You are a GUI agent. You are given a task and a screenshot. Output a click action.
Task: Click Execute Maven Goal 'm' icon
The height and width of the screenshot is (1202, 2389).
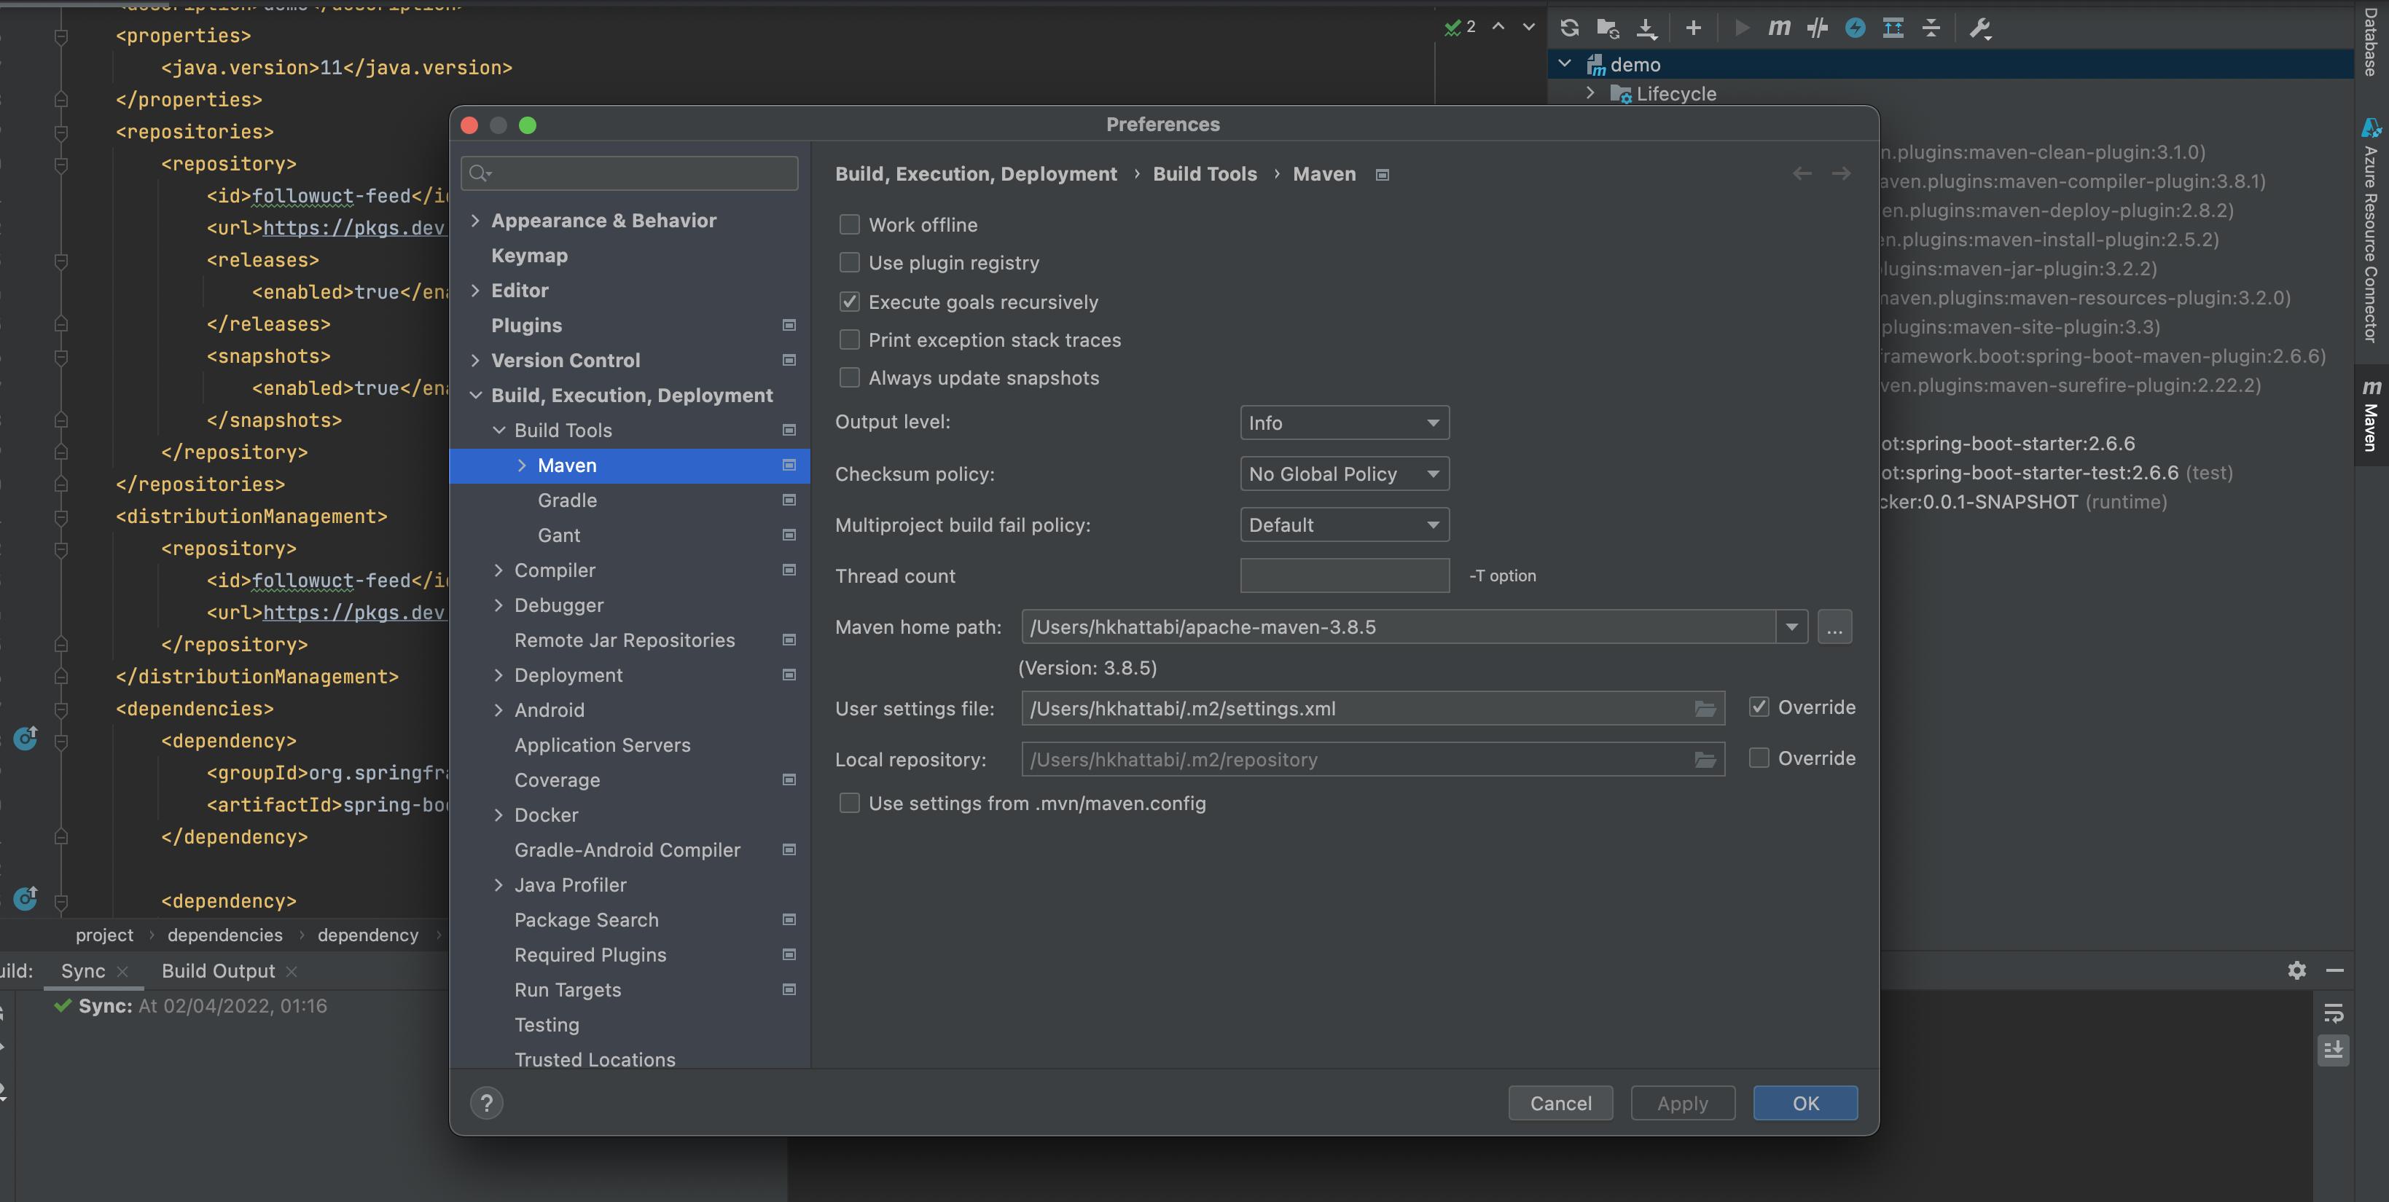point(1779,28)
